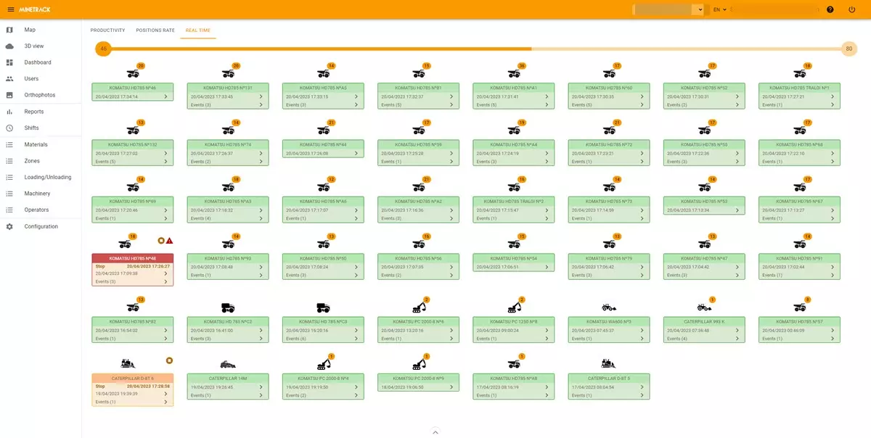Open the blurred selector dropdown in the header
The height and width of the screenshot is (438, 871).
pos(668,9)
